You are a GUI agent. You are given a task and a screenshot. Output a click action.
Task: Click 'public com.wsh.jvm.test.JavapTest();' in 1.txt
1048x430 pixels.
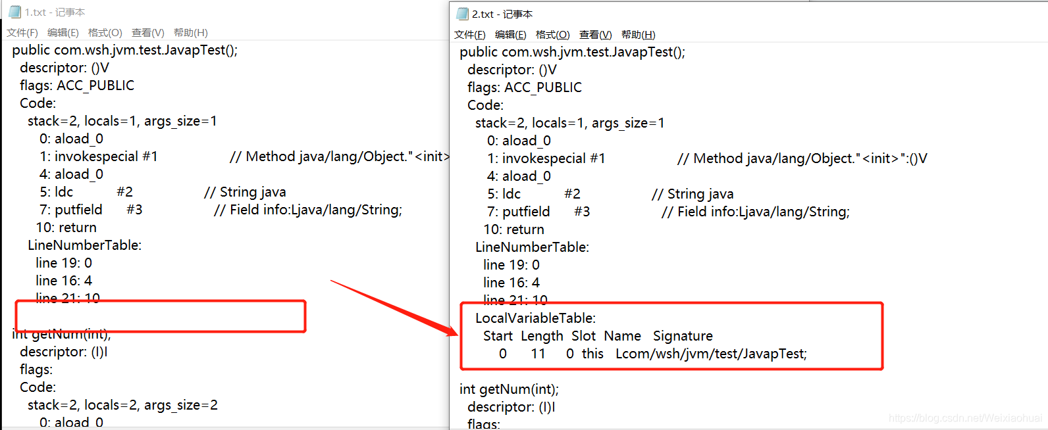(125, 50)
